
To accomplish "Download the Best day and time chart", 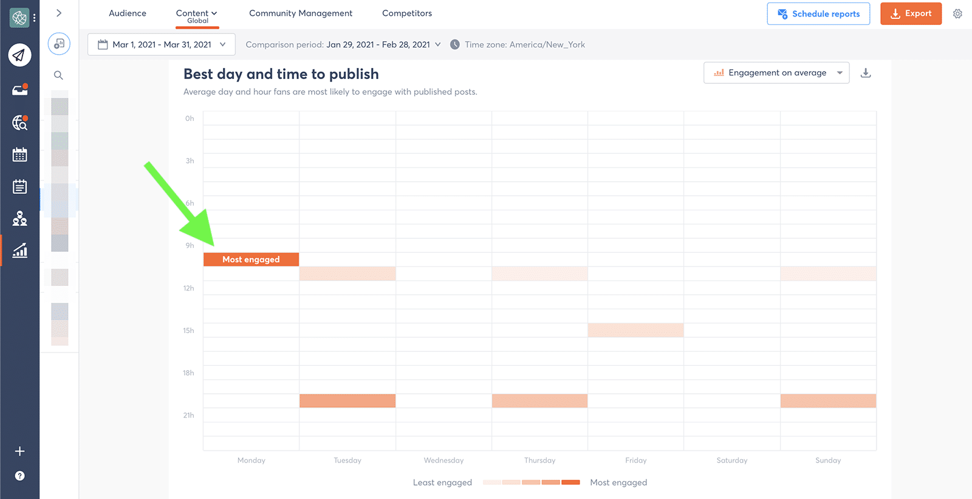I will click(x=866, y=73).
